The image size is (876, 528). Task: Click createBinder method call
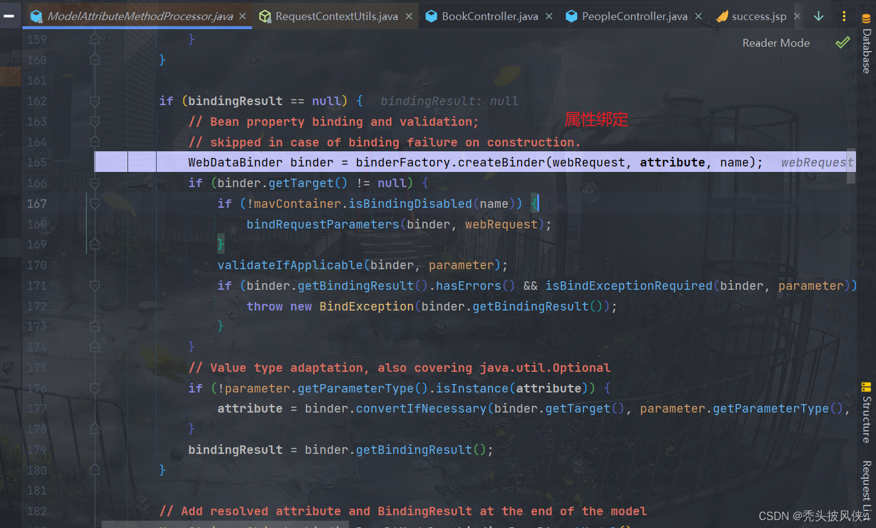coord(501,162)
